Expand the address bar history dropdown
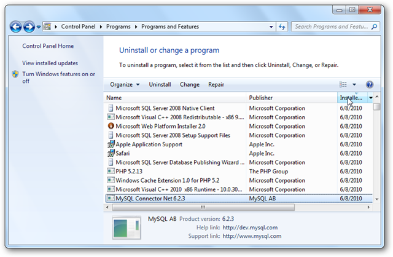The height and width of the screenshot is (257, 393). pos(271,26)
